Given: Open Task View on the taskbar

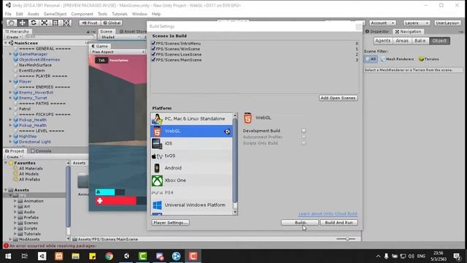Looking at the screenshot, I should pos(24,256).
